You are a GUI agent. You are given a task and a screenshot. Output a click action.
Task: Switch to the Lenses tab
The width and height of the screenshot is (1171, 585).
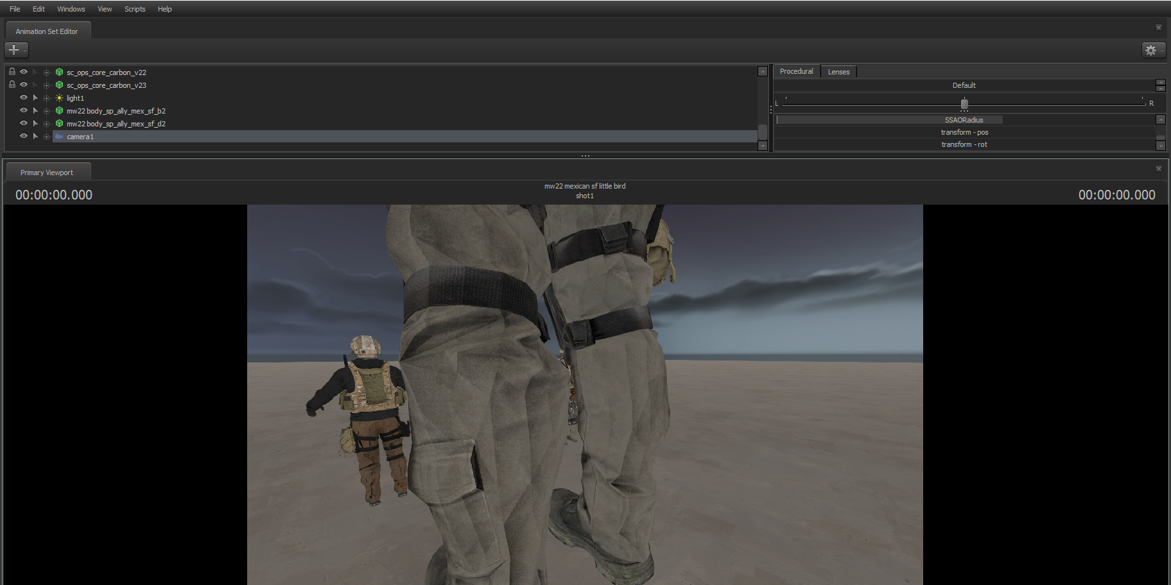(838, 71)
